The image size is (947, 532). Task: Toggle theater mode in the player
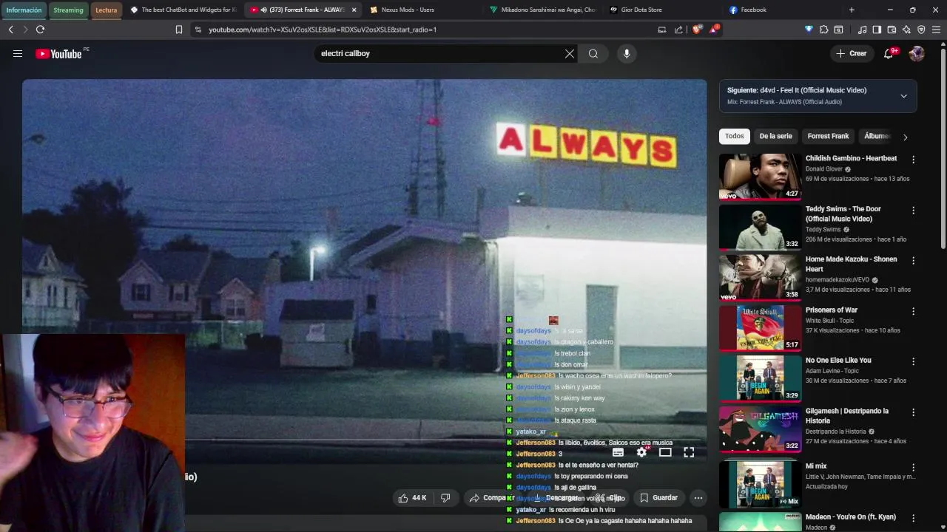pyautogui.click(x=665, y=452)
